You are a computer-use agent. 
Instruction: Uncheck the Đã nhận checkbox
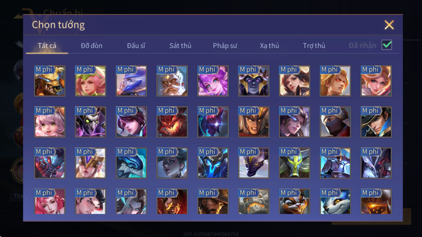tap(387, 45)
